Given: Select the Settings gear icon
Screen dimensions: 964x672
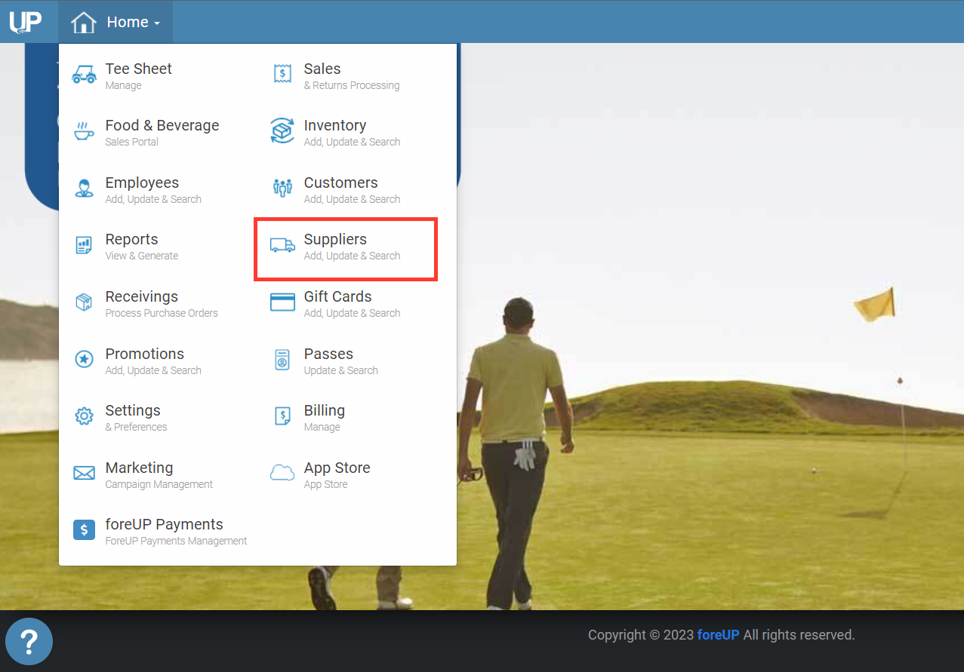Looking at the screenshot, I should point(84,416).
